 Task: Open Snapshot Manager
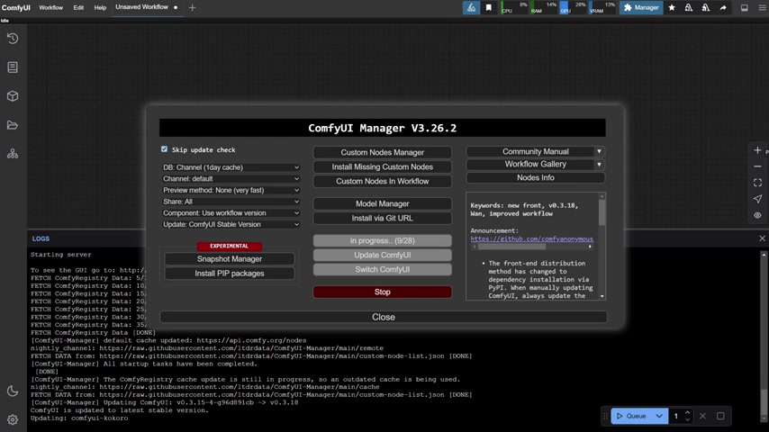coord(230,259)
